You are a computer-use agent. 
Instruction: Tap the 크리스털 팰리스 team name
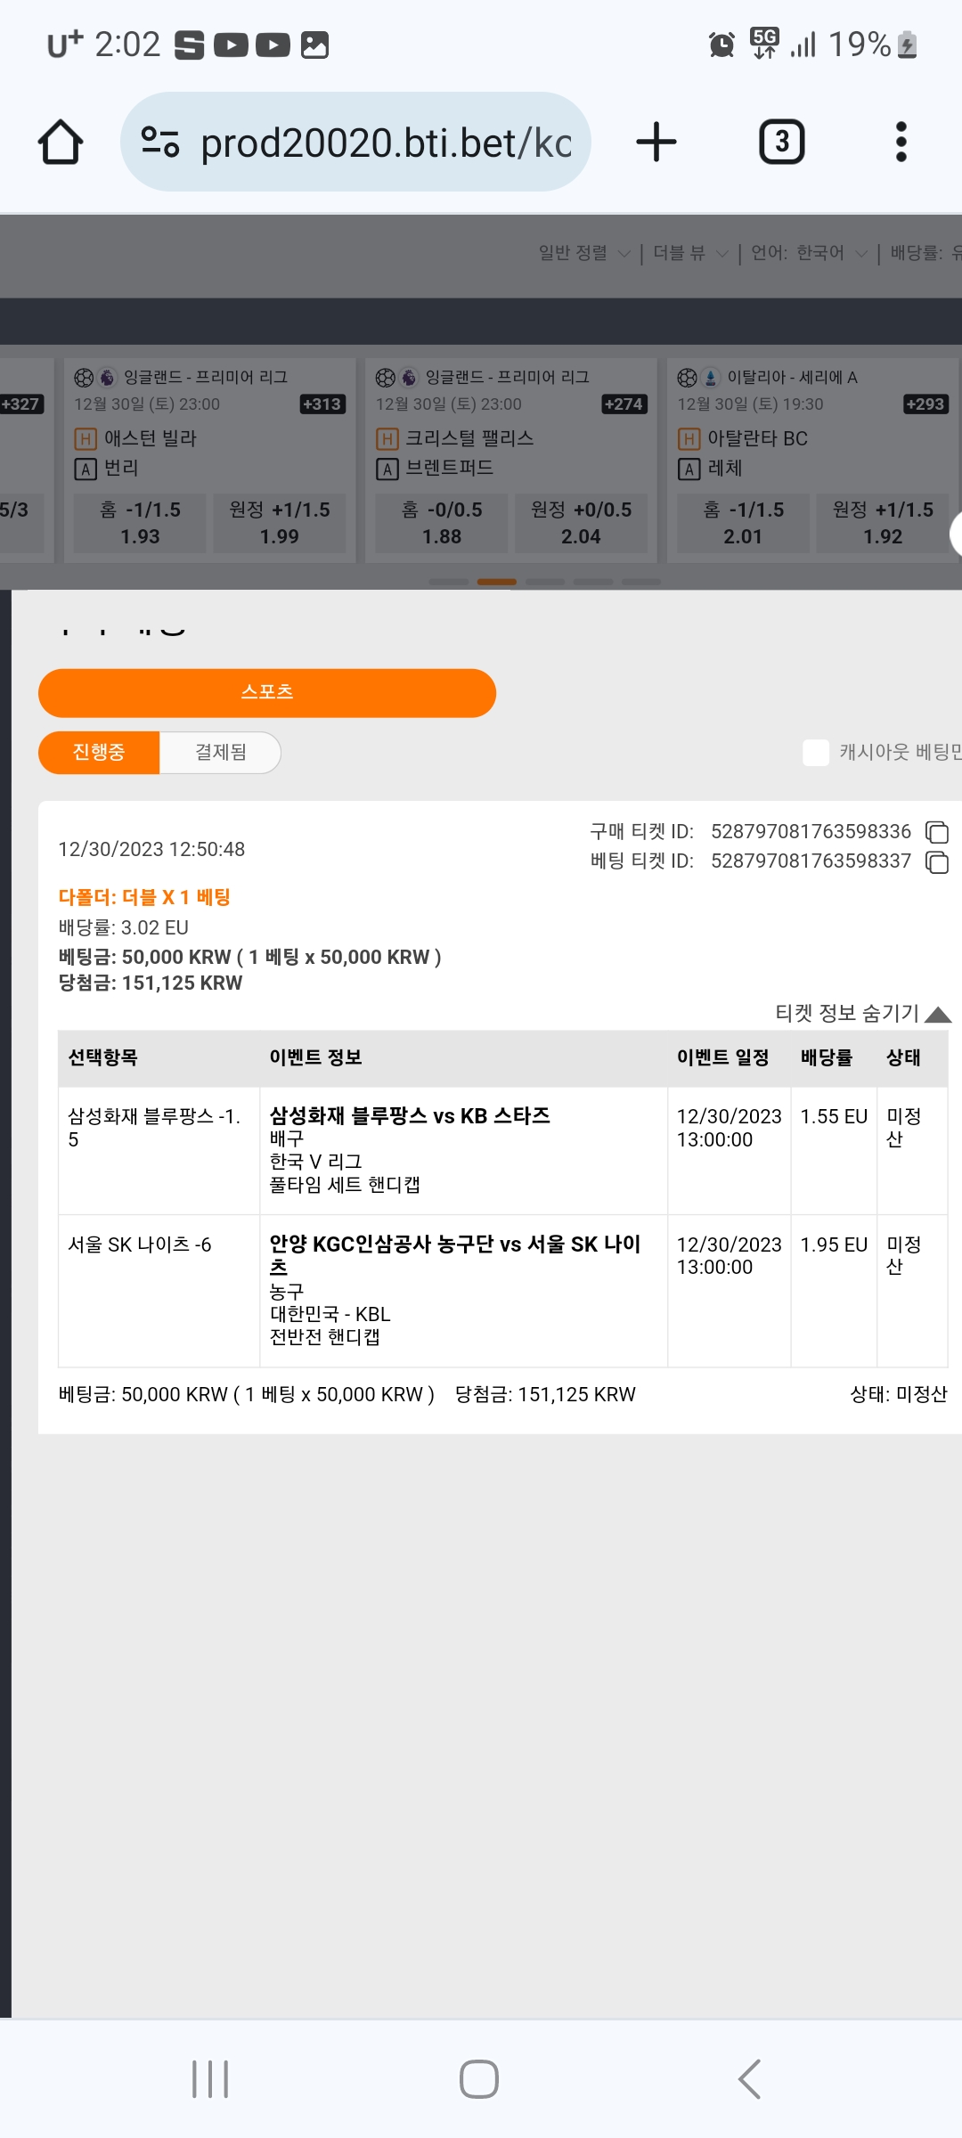pyautogui.click(x=469, y=438)
